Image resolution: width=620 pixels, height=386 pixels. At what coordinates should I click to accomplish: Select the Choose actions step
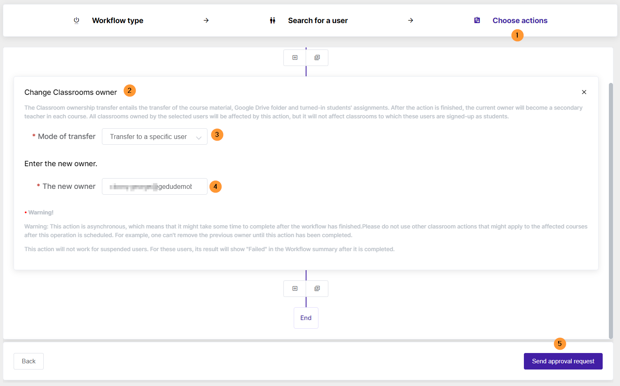pyautogui.click(x=520, y=21)
